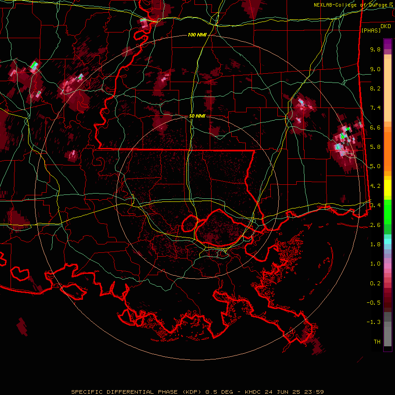Viewport: 395px width, 395px height.
Task: Click the 2.6 value on color scale
Action: tap(375, 225)
